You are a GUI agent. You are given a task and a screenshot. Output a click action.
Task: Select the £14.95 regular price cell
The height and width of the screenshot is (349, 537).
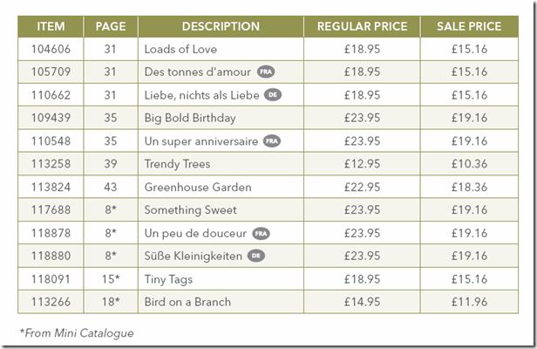(x=361, y=302)
